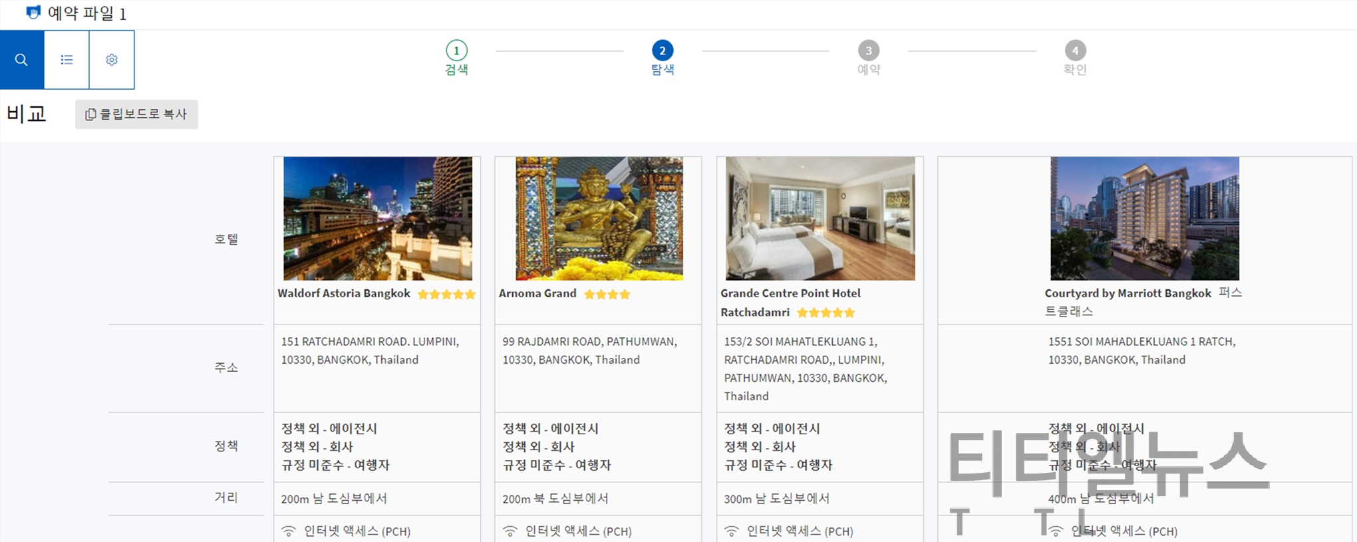This screenshot has height=542, width=1357.
Task: Click address 99 RAJDAMRI ROAD, PATHUMWAN
Action: pos(590,350)
